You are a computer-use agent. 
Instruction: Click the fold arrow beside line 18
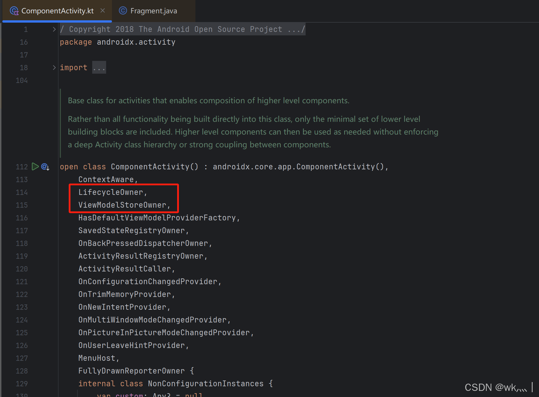(x=54, y=67)
